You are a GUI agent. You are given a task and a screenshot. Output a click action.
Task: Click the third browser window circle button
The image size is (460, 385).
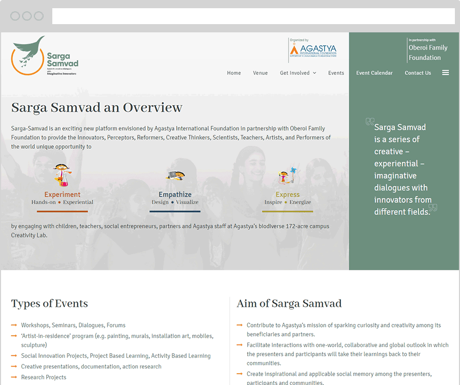coord(39,16)
